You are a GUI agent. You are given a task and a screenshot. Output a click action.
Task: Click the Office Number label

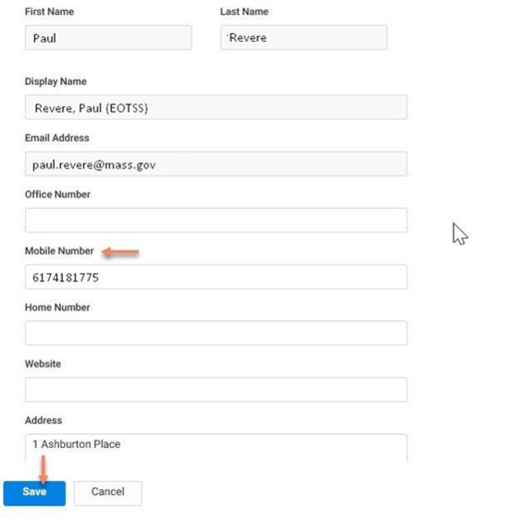[x=57, y=194]
